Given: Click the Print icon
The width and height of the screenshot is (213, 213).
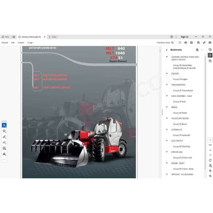Looking at the screenshot, I should tap(191, 43).
